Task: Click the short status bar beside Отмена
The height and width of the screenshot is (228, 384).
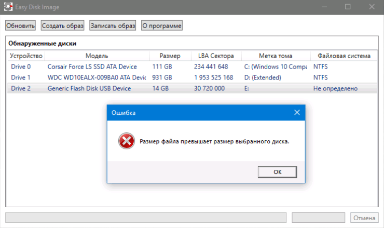Action: 319,218
